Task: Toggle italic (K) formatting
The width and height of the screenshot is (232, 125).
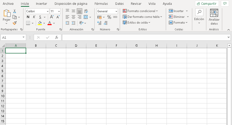Action: pos(34,17)
